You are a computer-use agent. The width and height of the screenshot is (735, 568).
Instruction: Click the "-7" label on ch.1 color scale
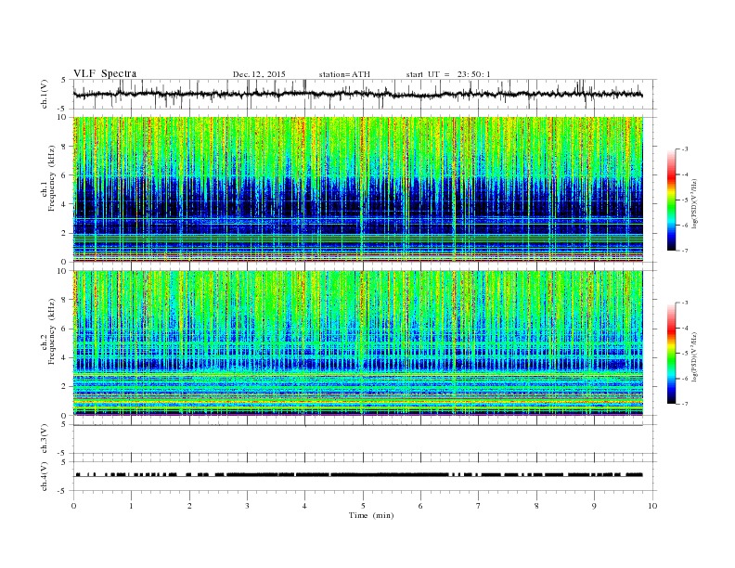tap(684, 251)
